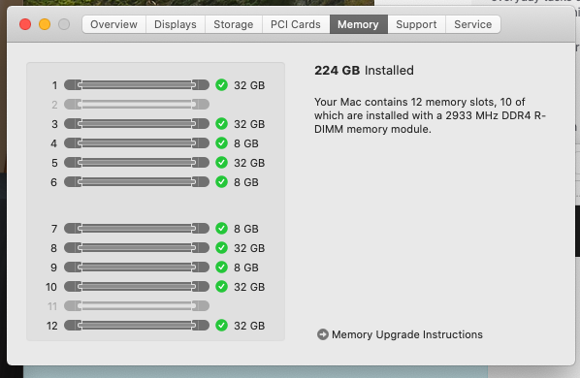Viewport: 580px width, 378px height.
Task: Open the Service tab
Action: [473, 24]
